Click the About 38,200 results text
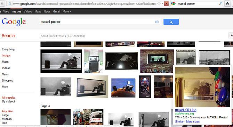233x127 pixels. (63, 36)
